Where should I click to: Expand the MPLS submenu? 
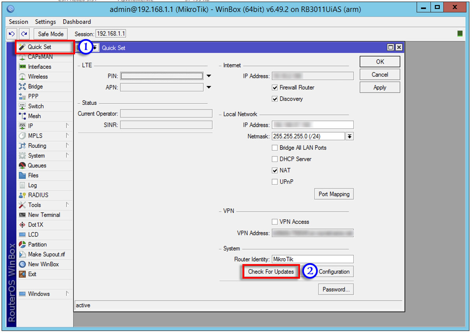pyautogui.click(x=68, y=136)
